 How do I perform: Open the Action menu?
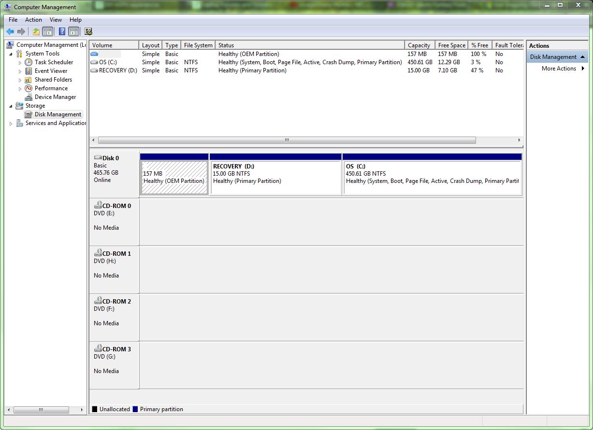pyautogui.click(x=33, y=20)
